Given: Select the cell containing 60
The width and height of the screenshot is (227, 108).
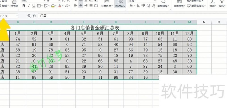Looking at the screenshot, I should pyautogui.click(x=190, y=67).
